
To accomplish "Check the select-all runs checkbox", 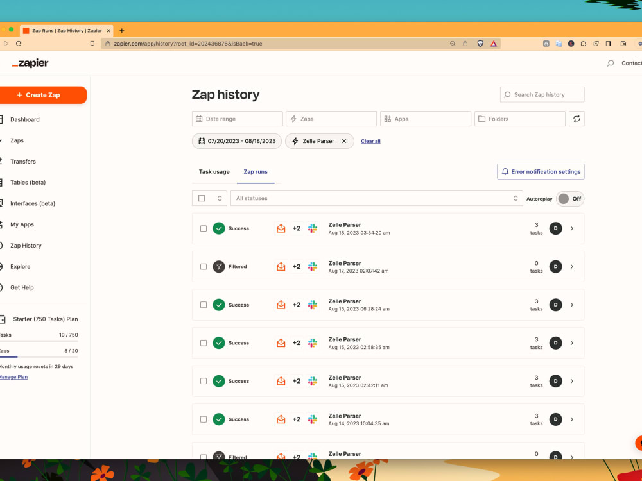I will (x=203, y=198).
